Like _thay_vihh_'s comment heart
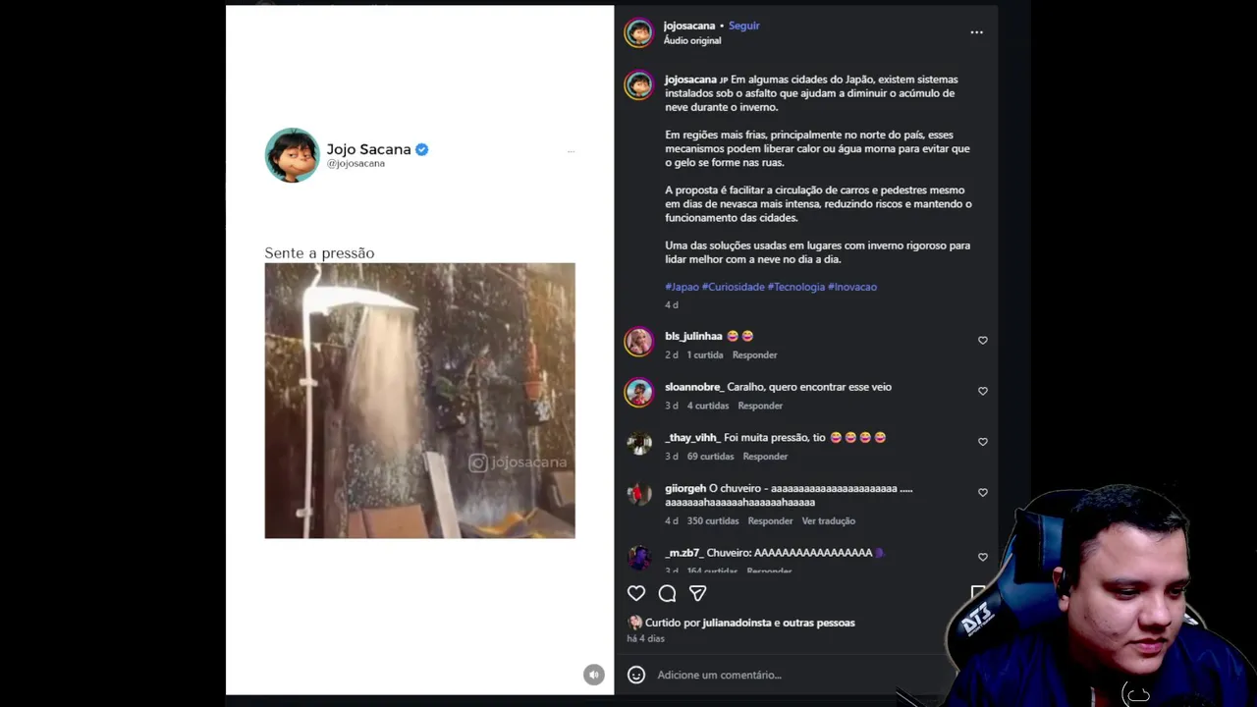Image resolution: width=1257 pixels, height=707 pixels. pyautogui.click(x=982, y=442)
